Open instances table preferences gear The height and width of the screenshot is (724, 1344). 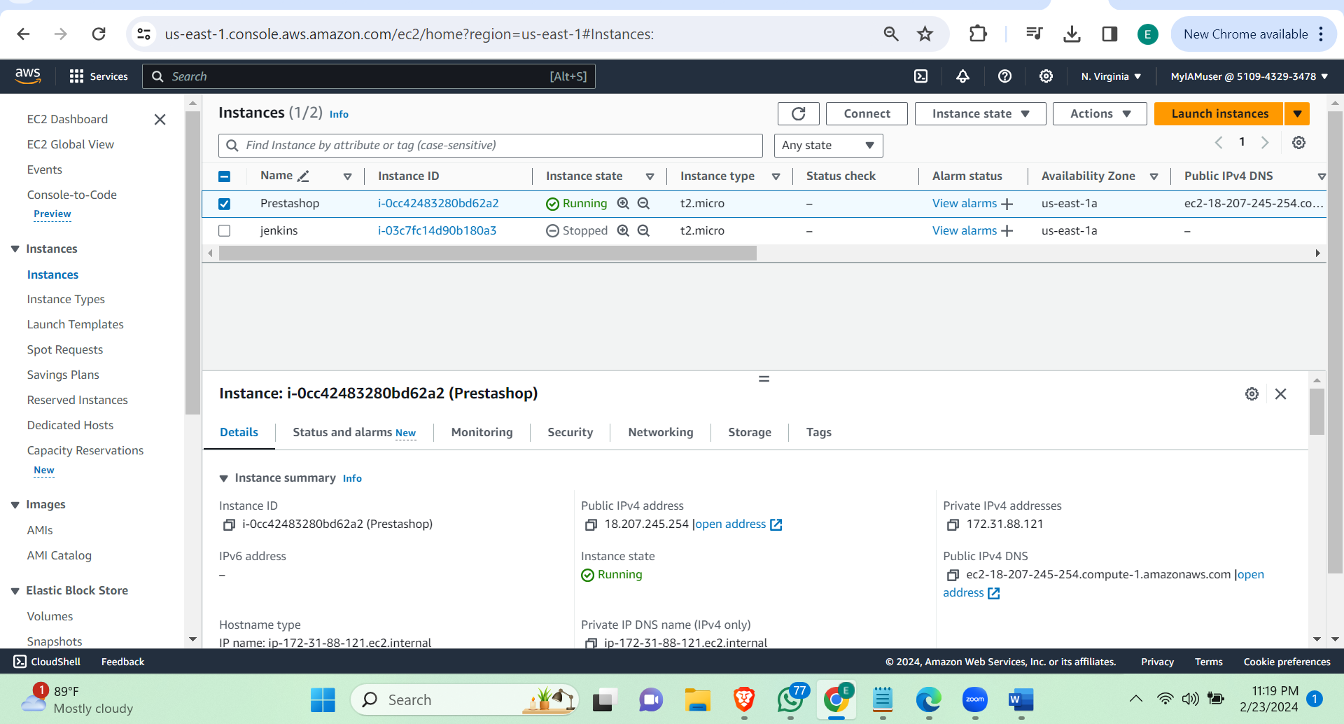tap(1298, 143)
